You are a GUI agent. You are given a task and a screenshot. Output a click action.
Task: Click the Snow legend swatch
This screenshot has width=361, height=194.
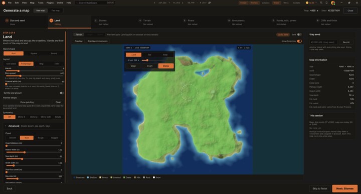(x=154, y=177)
